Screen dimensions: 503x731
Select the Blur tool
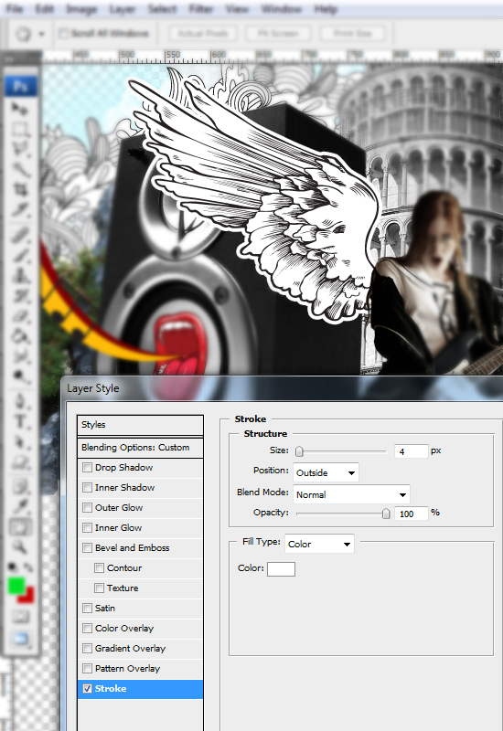click(19, 355)
